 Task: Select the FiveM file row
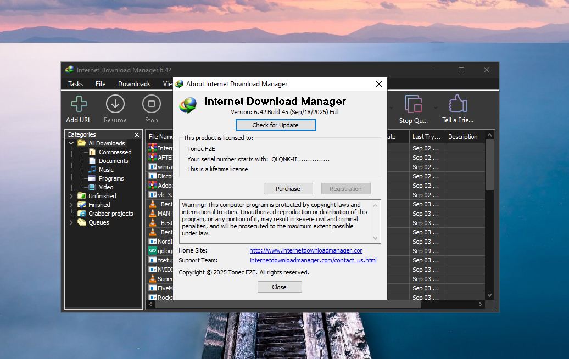160,288
